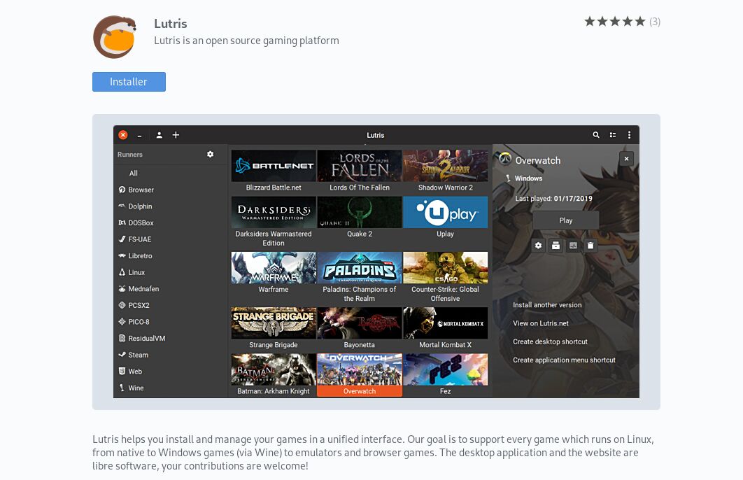Click the view toggle list icon

613,135
